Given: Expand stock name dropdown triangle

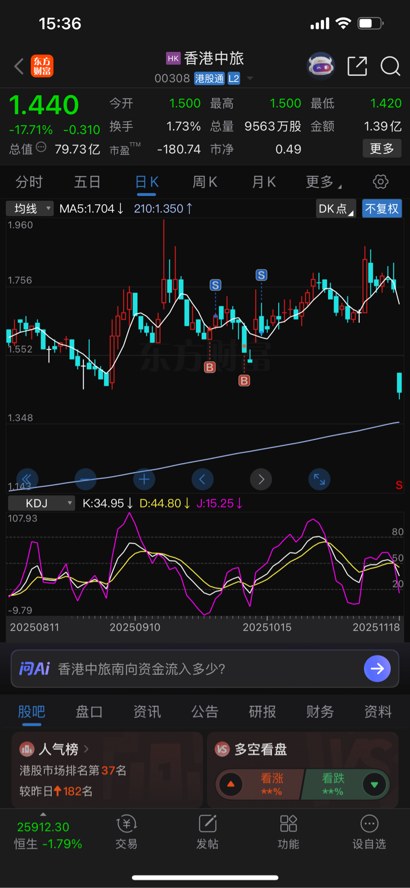Looking at the screenshot, I should (x=250, y=79).
